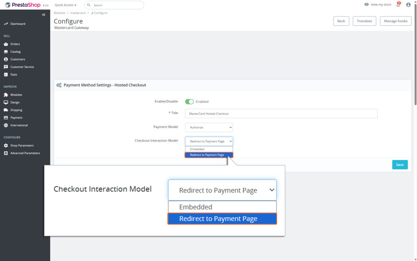The height and width of the screenshot is (261, 417).
Task: Open the account profile icon
Action: [x=408, y=4]
